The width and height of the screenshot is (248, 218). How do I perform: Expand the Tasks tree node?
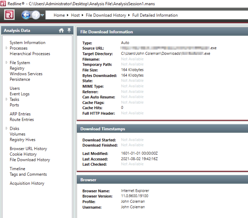(6, 99)
